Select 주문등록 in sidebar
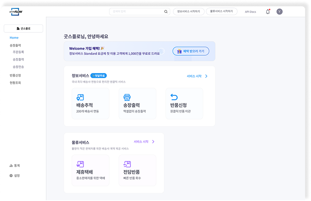Viewport: 311px width, 201px height. point(18,52)
